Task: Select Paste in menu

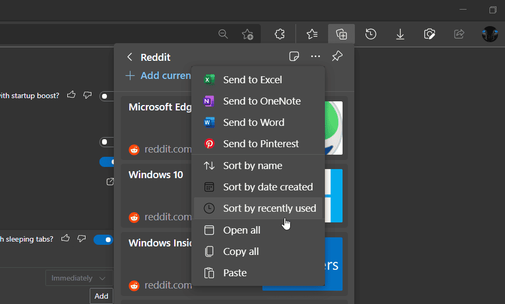Action: (258, 273)
